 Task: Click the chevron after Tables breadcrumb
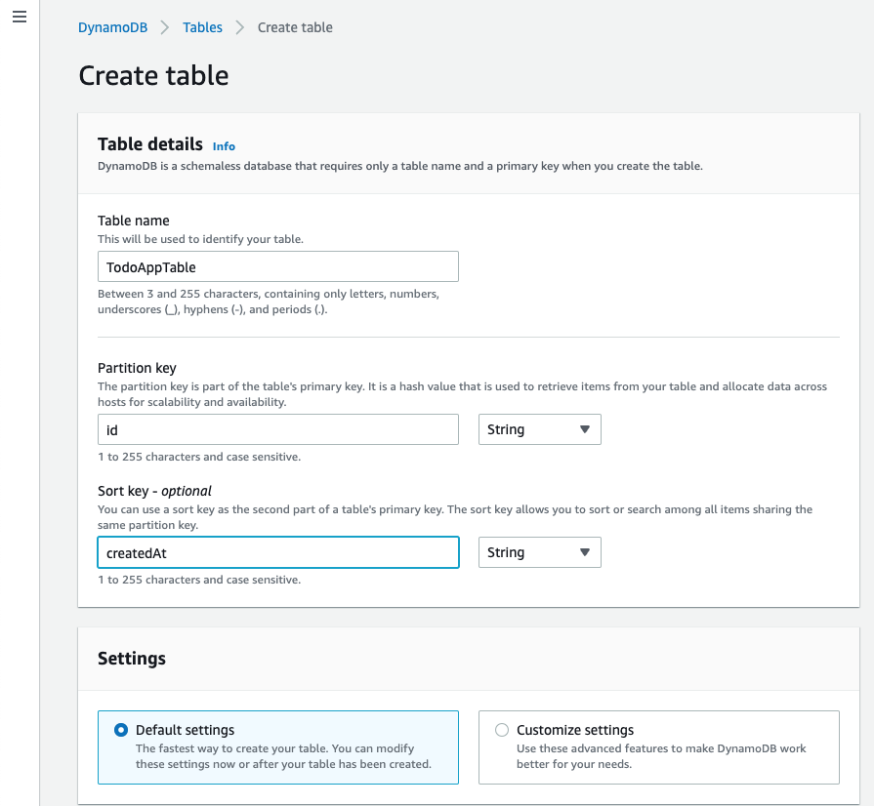coord(239,27)
